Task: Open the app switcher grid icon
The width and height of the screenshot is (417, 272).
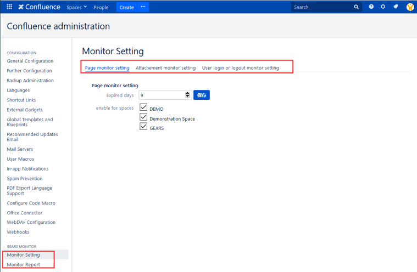Action: click(x=9, y=7)
